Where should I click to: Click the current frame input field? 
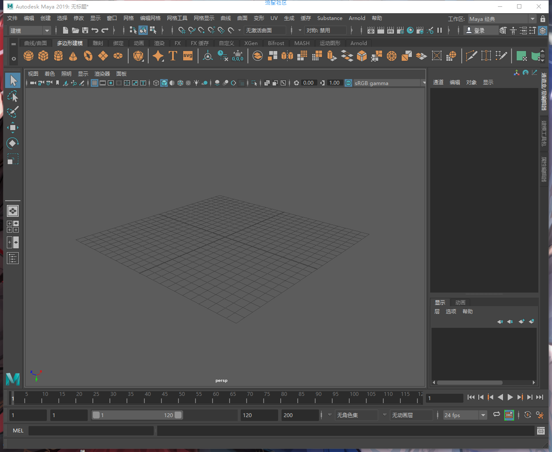445,398
